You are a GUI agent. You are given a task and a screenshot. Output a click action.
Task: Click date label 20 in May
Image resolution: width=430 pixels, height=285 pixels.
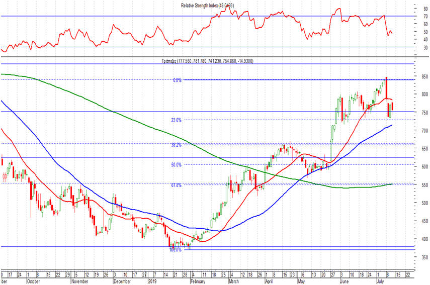(x=323, y=275)
